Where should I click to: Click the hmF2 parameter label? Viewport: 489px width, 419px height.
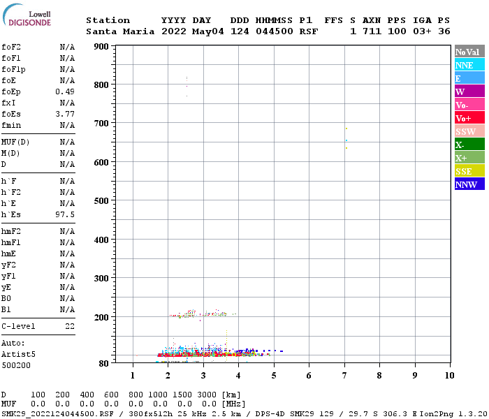pyautogui.click(x=11, y=231)
